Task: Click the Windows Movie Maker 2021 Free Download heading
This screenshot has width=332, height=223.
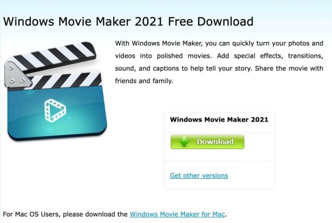Action: click(128, 21)
